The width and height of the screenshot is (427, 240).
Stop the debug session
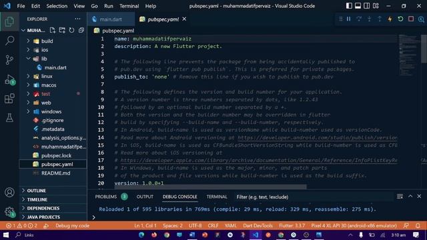click(411, 19)
